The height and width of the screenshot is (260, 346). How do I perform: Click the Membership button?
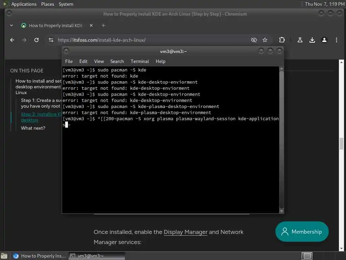coord(302,232)
